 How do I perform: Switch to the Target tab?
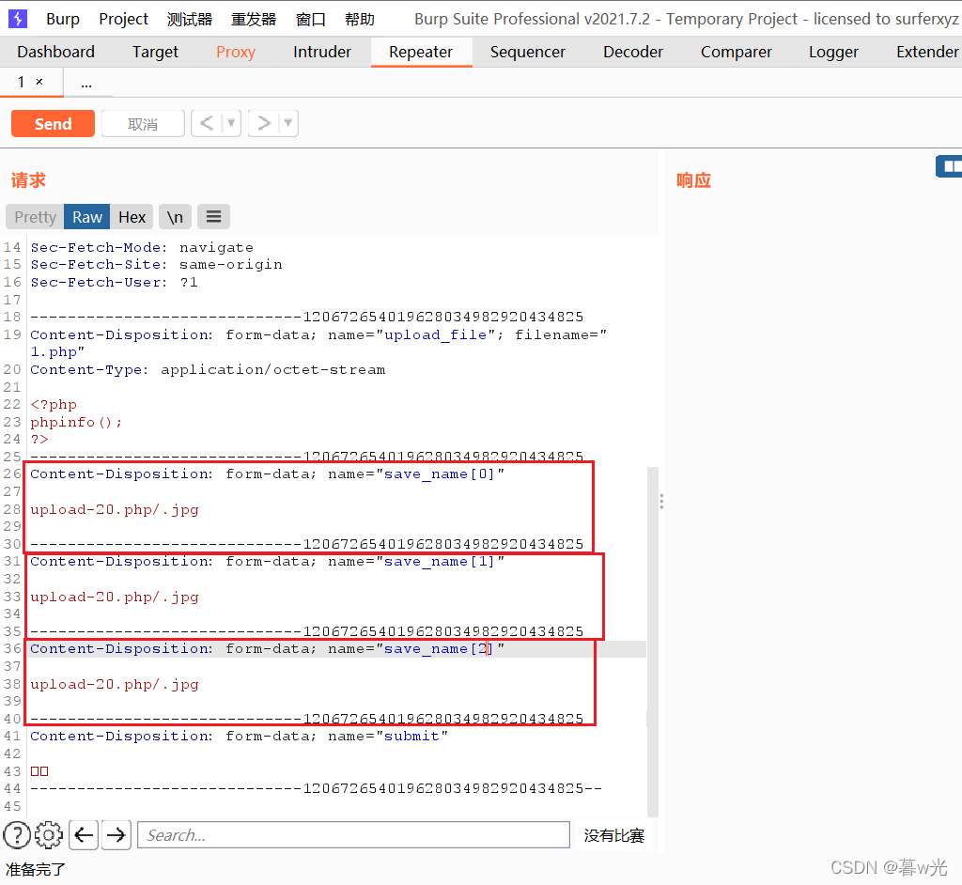point(155,53)
